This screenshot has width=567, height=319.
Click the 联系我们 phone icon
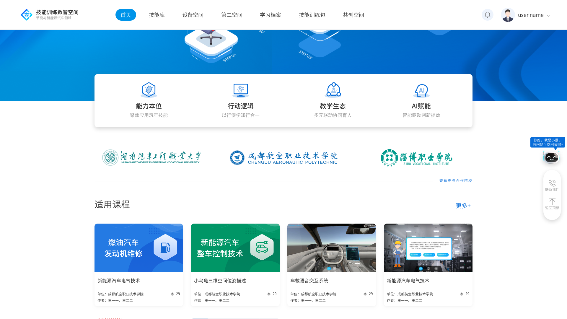552,183
